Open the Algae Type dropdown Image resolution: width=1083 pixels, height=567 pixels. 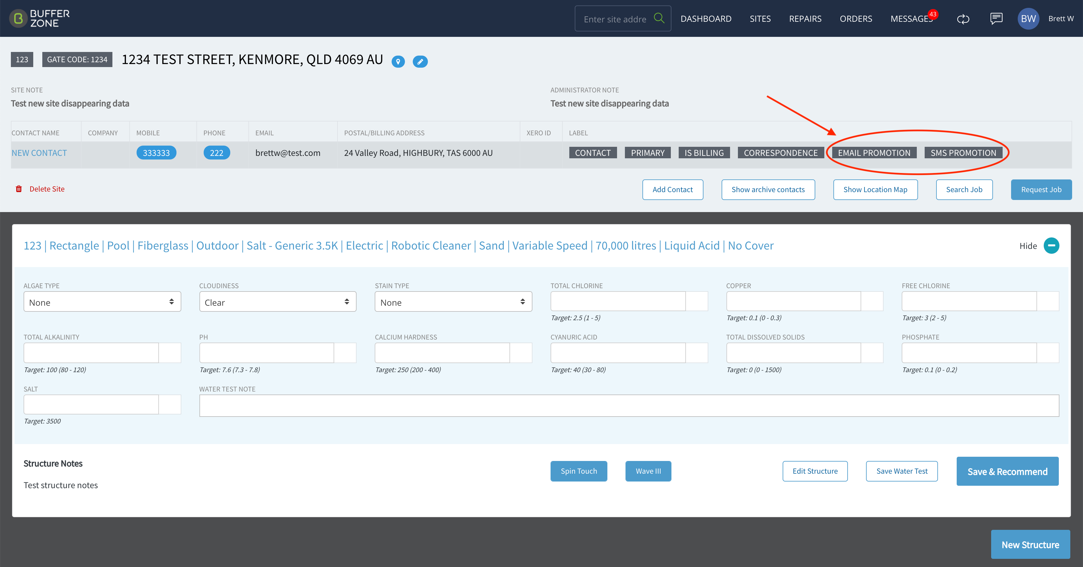(102, 302)
